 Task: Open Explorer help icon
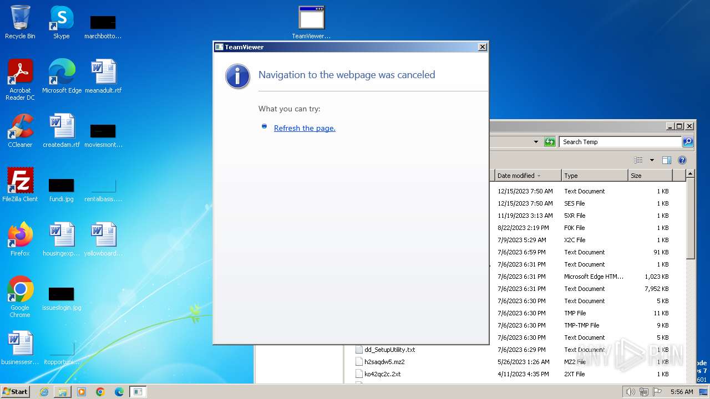(x=682, y=160)
